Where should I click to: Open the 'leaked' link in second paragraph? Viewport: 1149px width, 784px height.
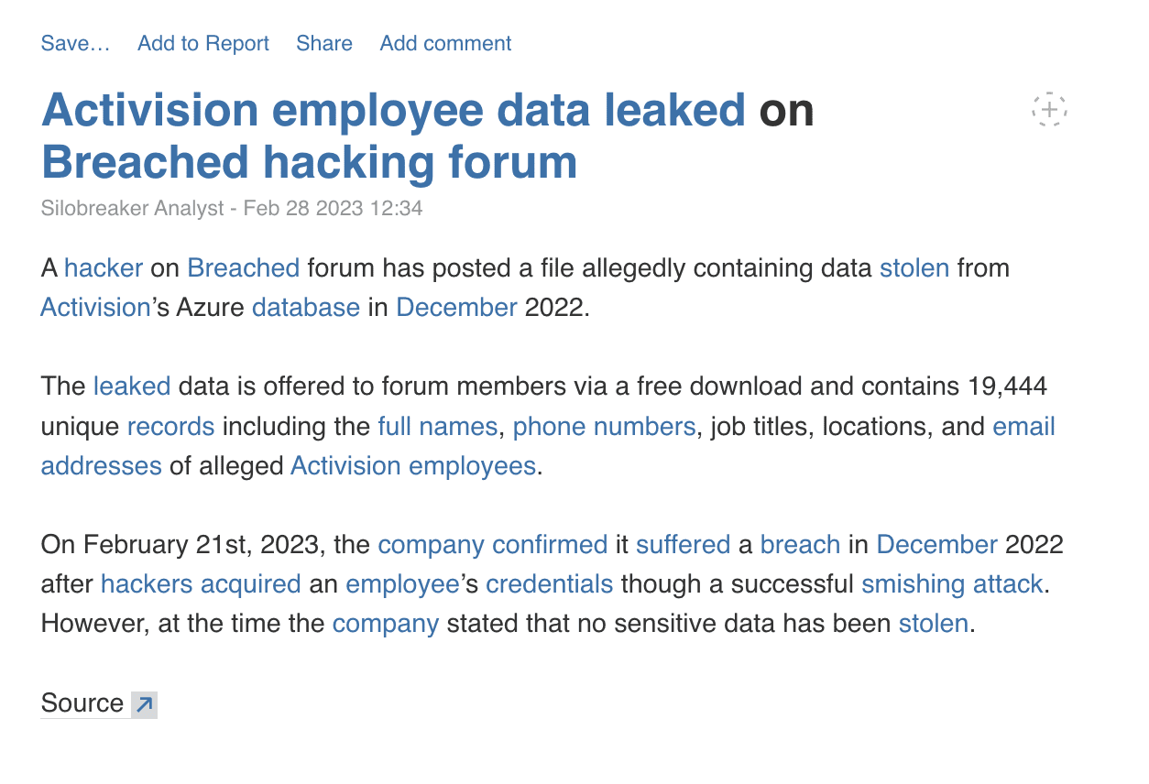point(132,386)
